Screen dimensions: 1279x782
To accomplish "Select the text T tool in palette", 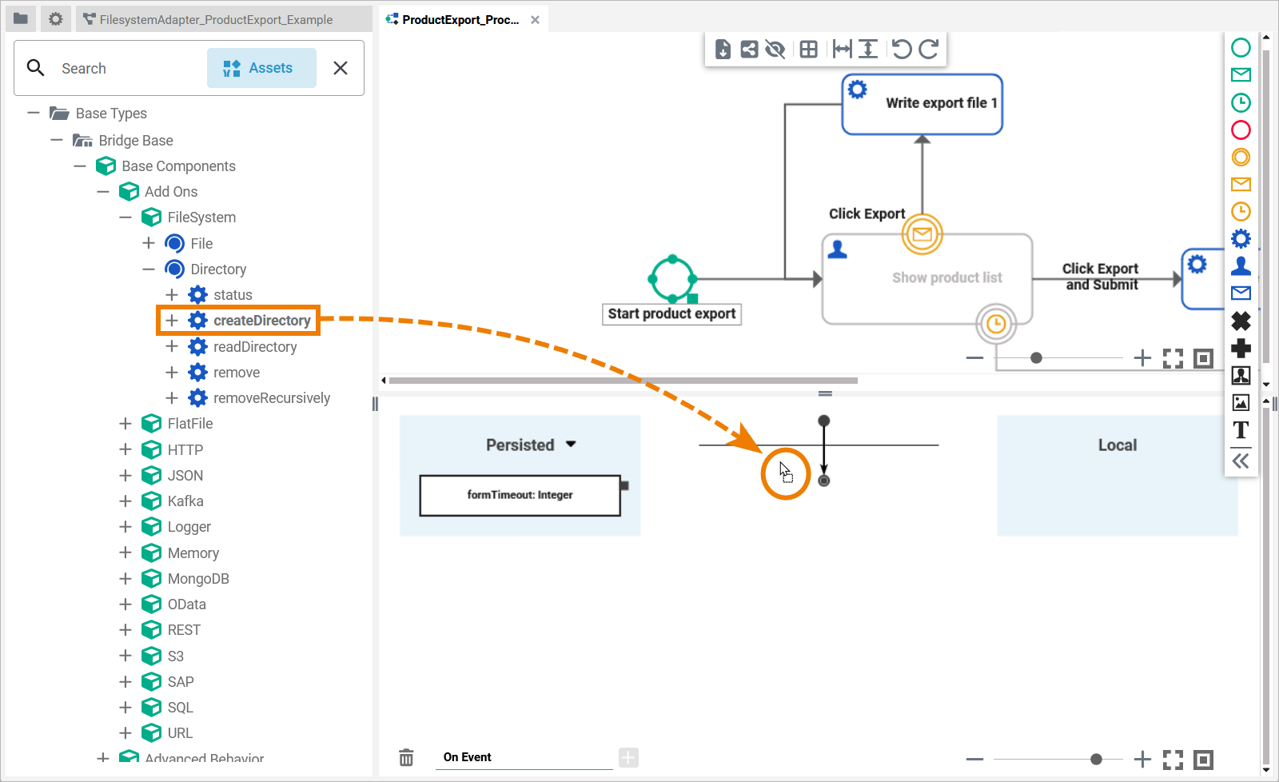I will [1241, 430].
